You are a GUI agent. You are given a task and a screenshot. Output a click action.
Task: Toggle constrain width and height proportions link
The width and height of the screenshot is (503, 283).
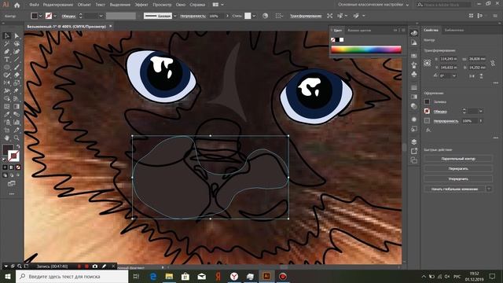click(x=493, y=63)
